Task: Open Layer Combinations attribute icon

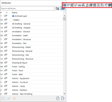Action: point(72,5)
